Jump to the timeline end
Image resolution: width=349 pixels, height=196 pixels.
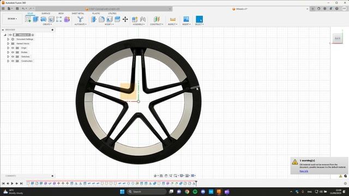click(x=21, y=183)
